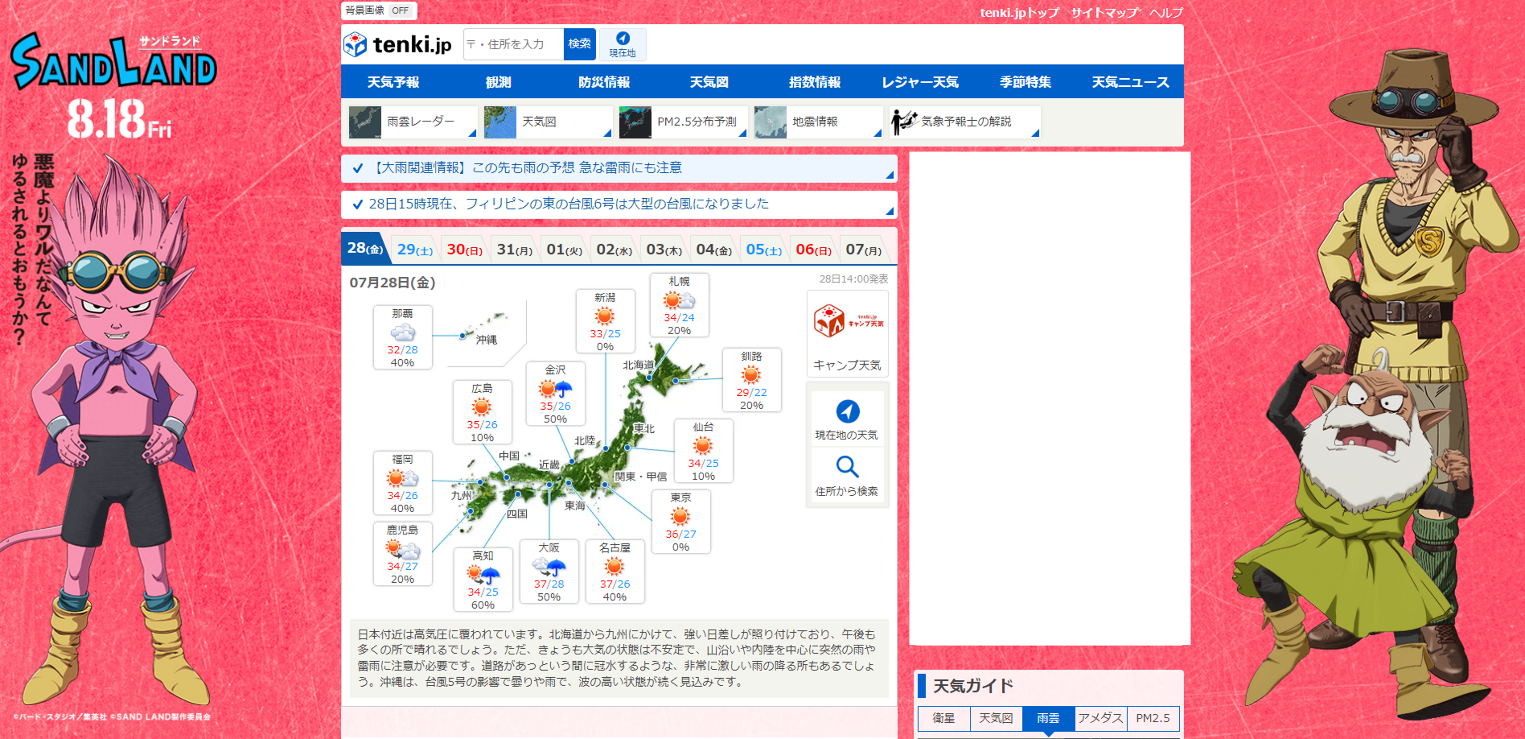
Task: Switch to the 30(日) date tab
Action: [465, 249]
